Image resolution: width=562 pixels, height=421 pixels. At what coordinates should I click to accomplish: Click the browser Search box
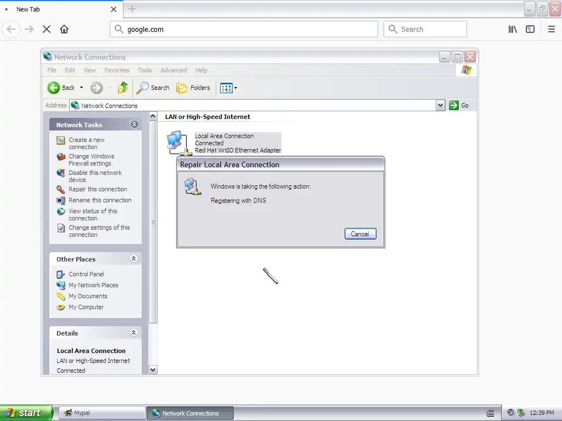coord(425,29)
